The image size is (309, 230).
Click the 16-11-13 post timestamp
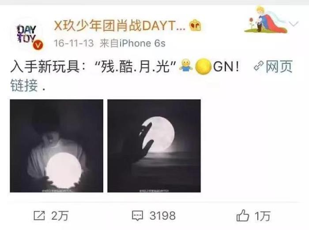pyautogui.click(x=74, y=43)
